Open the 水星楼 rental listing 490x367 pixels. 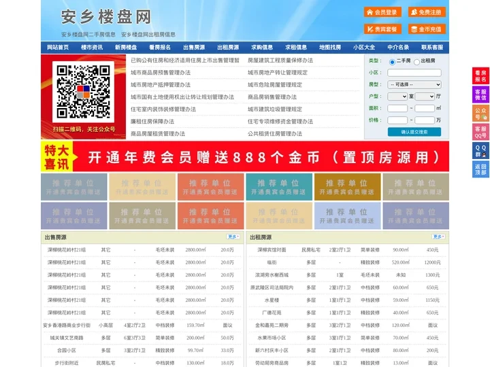point(272,300)
